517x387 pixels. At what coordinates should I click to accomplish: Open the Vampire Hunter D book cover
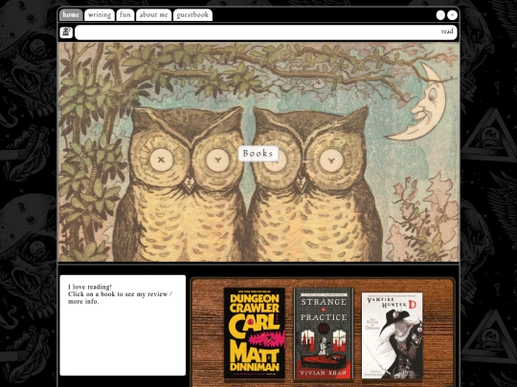(392, 335)
